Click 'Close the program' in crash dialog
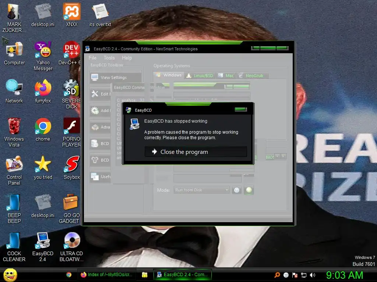Viewport: 377px width, 282px height. (x=195, y=152)
